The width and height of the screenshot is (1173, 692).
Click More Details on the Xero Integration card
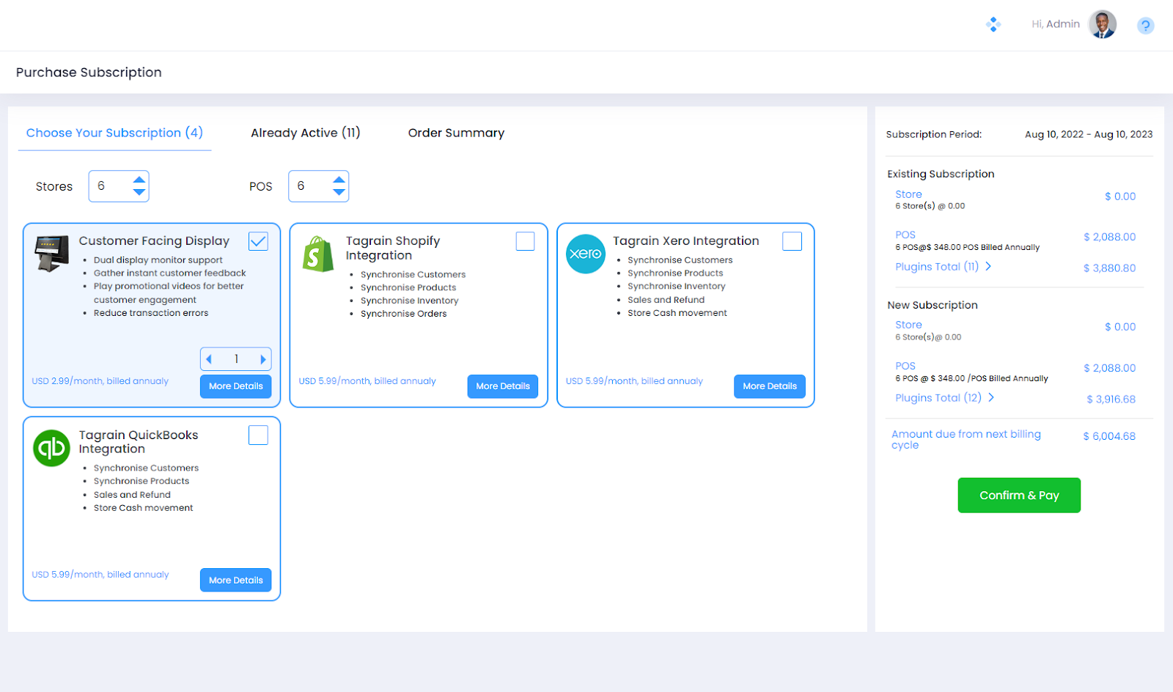(x=769, y=386)
